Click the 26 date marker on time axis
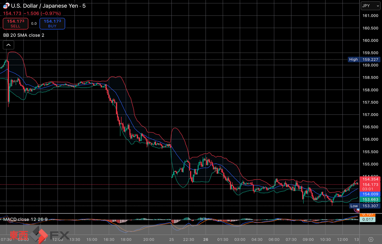The height and width of the screenshot is (244, 382). (206, 239)
